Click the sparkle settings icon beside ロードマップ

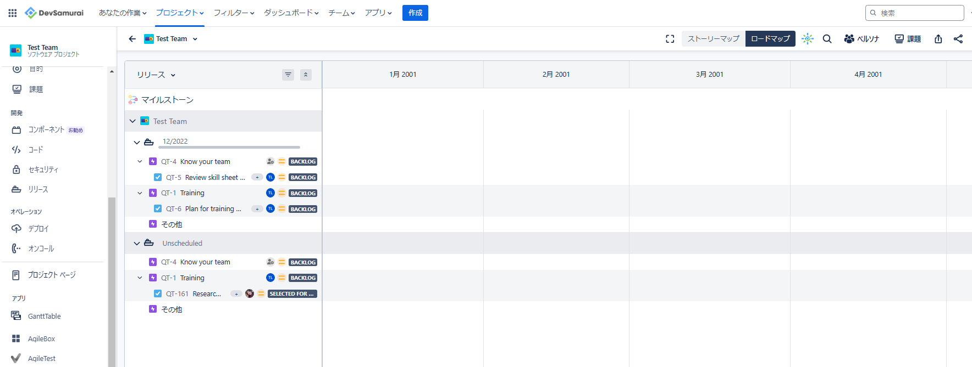pyautogui.click(x=807, y=39)
